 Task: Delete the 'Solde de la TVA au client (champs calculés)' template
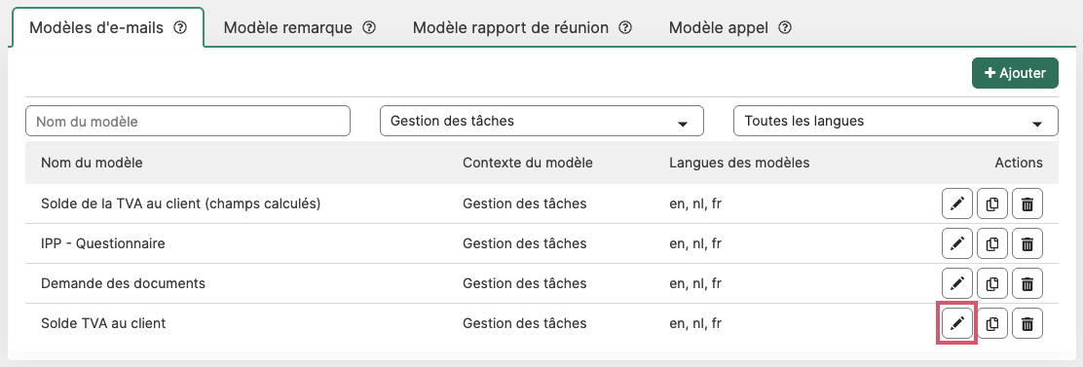(1027, 203)
